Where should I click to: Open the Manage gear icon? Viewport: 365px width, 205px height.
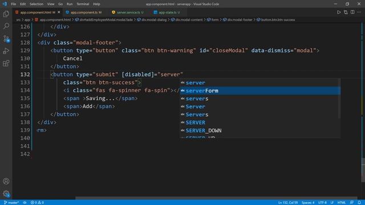click(6, 194)
